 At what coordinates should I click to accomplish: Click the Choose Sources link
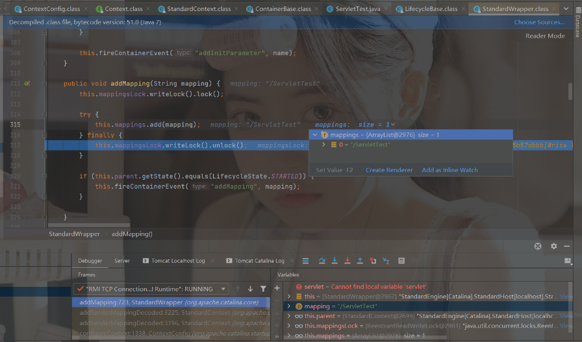click(x=539, y=22)
